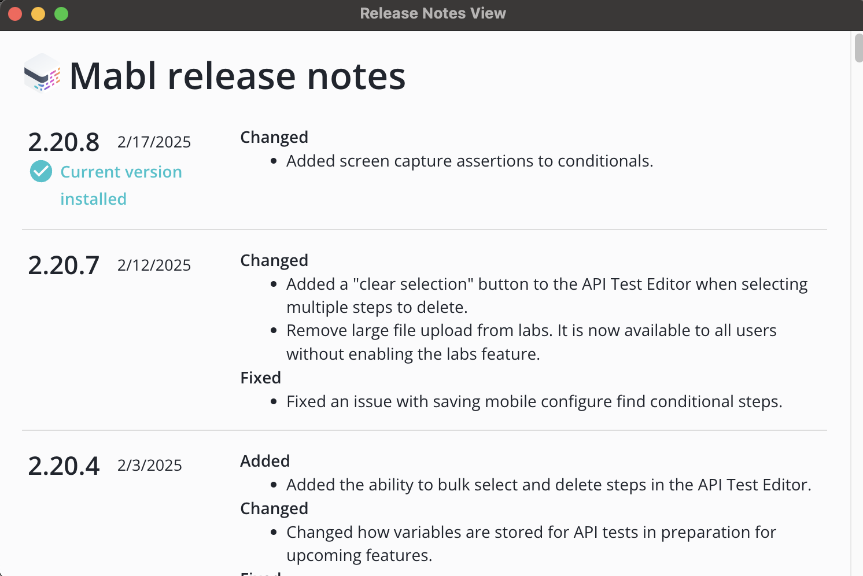
Task: Minimize the window with the yellow button
Action: 38,14
